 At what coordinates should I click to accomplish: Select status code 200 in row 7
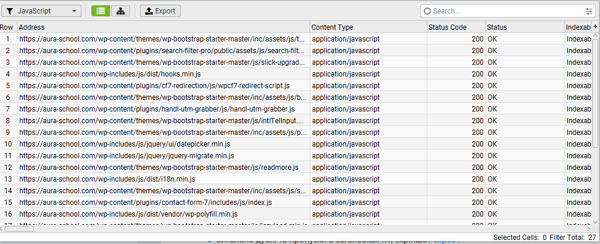tap(456, 109)
